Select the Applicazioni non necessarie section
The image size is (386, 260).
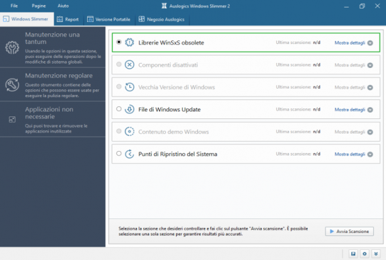(52, 119)
